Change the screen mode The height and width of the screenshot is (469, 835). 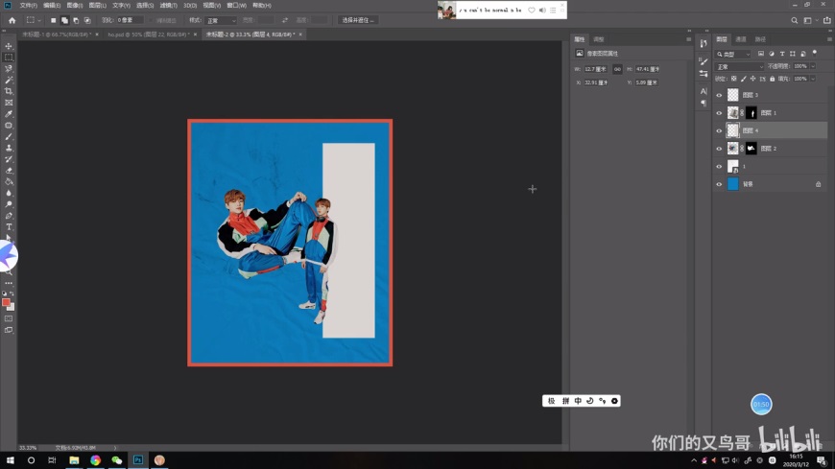pos(9,330)
